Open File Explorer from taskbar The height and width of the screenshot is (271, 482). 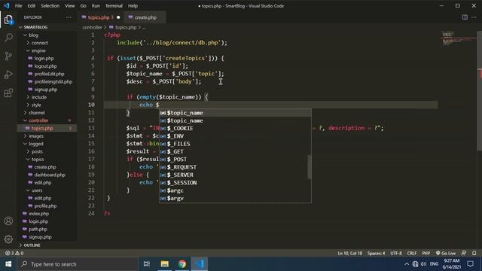coord(165,264)
